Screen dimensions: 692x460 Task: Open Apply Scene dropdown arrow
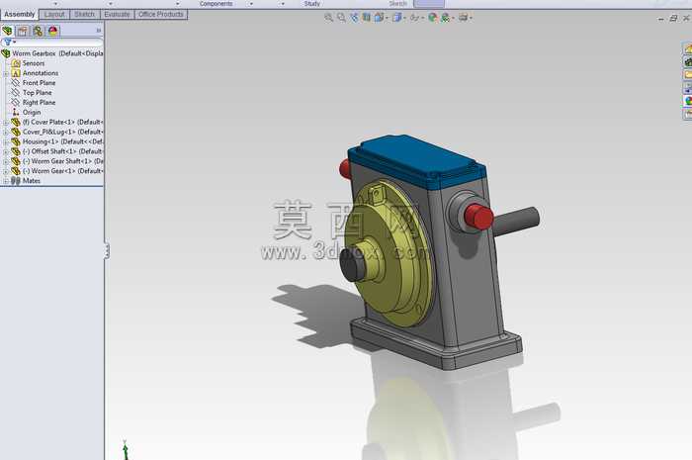(453, 18)
